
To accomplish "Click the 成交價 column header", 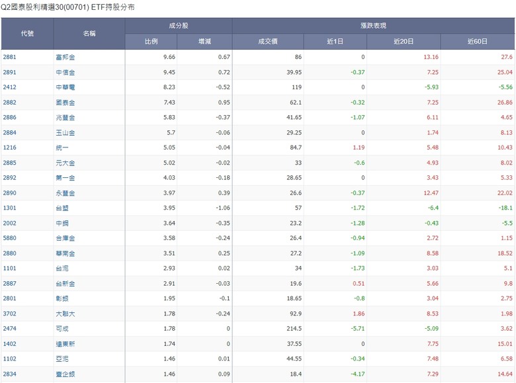I will (268, 42).
